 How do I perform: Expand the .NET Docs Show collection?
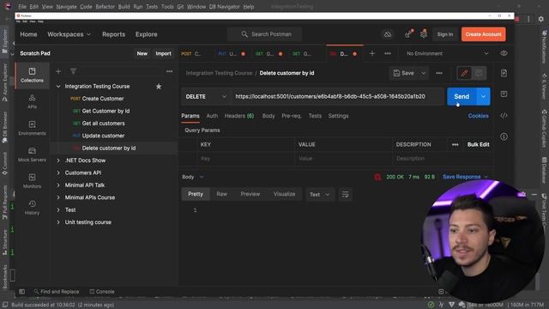click(x=58, y=161)
